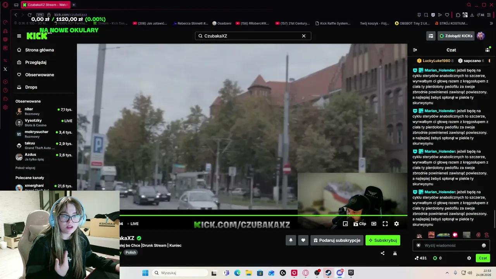The height and width of the screenshot is (279, 496).
Task: Open niter channel in followed list
Action: pyautogui.click(x=44, y=112)
